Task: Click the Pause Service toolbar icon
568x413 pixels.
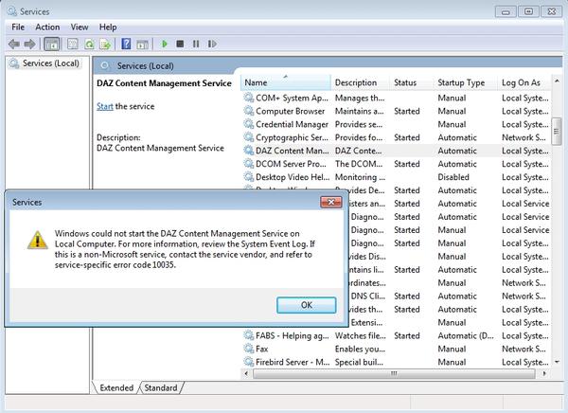Action: coord(196,45)
